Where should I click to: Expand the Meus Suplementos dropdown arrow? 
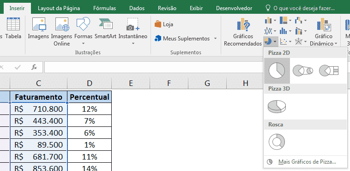(x=215, y=39)
